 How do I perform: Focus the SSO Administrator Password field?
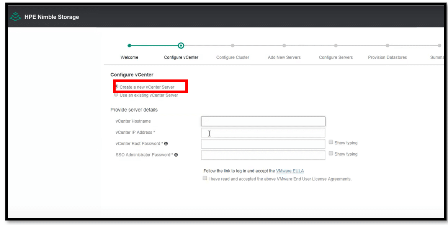[263, 155]
